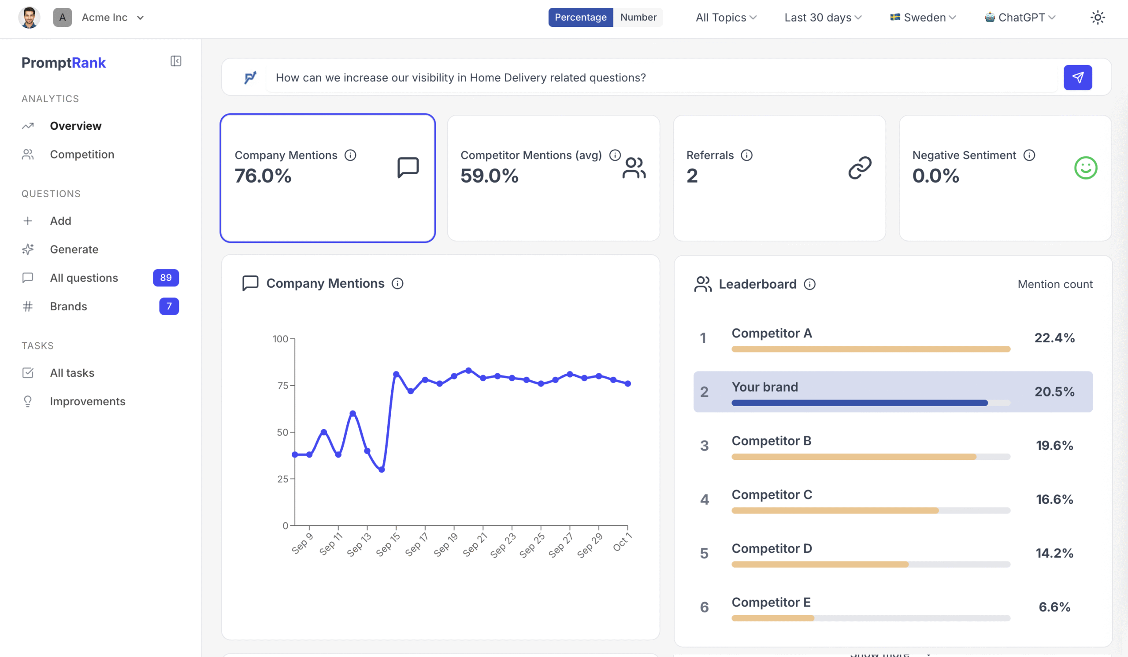Click the Generate sparkle icon
The width and height of the screenshot is (1128, 657).
click(28, 250)
